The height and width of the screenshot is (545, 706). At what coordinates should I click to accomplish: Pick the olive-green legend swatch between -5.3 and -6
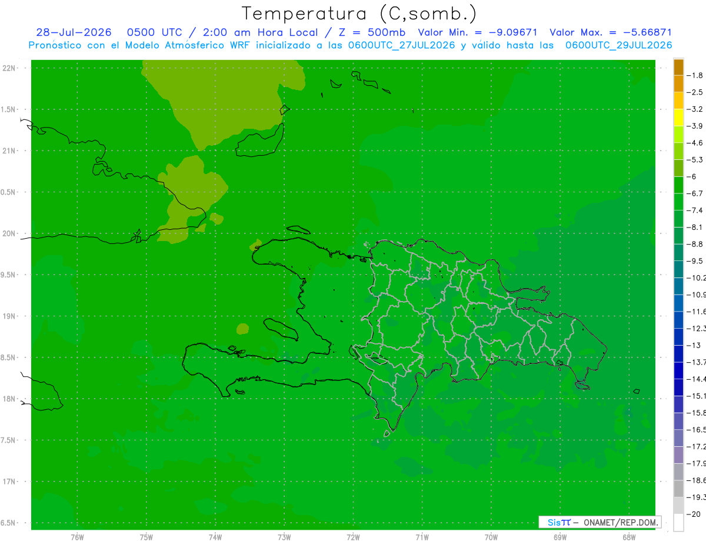[x=678, y=168]
